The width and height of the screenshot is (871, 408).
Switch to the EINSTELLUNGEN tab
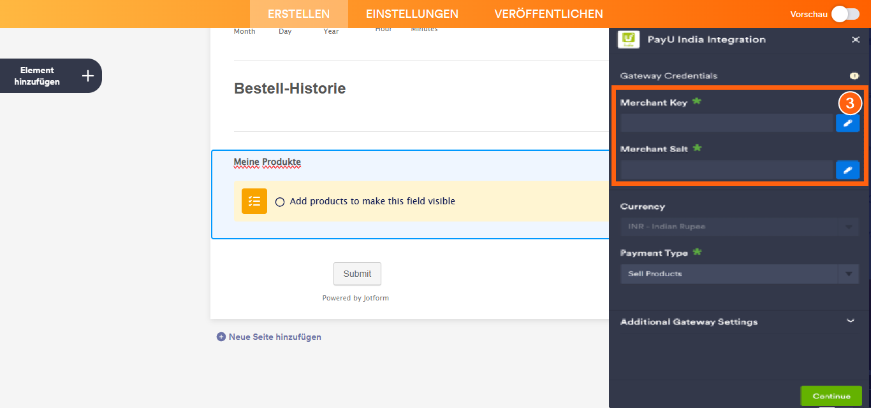(x=411, y=13)
